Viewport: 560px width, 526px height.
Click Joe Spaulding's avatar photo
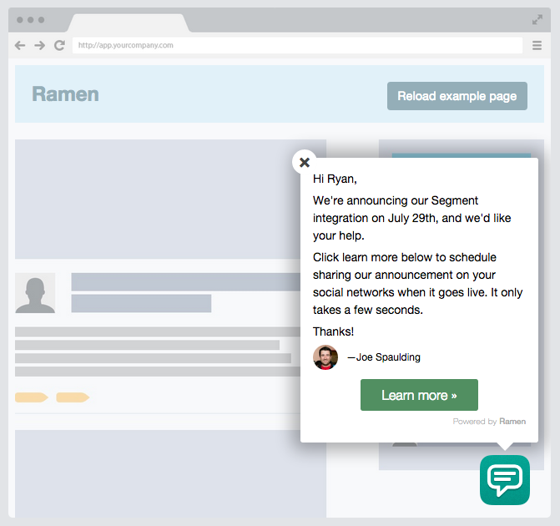[x=325, y=357]
